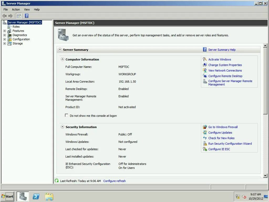Click the Diagnostics icon in the tree

pos(9,35)
